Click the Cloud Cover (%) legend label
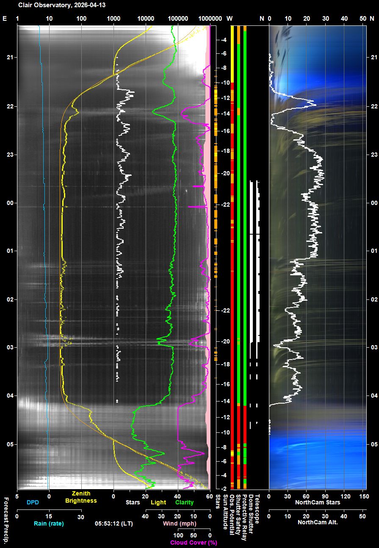 (x=194, y=542)
